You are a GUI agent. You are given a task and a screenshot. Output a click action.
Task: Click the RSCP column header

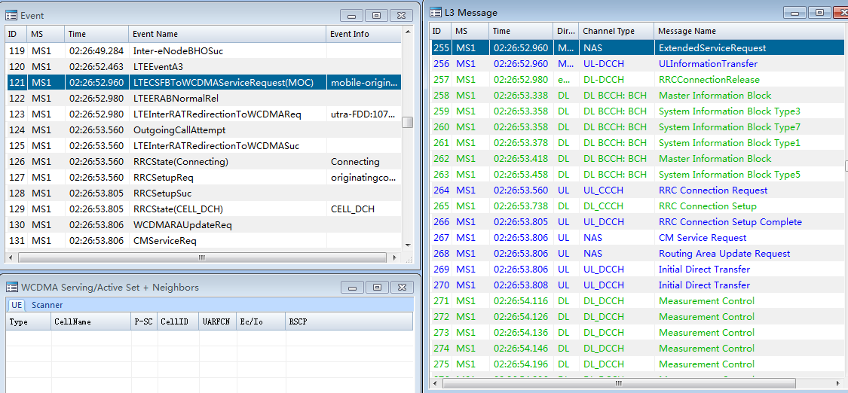pos(349,321)
